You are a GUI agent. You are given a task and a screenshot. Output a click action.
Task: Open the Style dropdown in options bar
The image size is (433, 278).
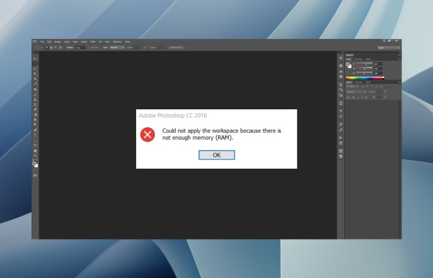[x=117, y=48]
